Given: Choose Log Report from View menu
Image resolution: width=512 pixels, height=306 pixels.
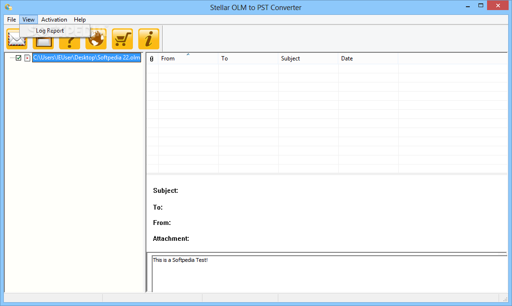Looking at the screenshot, I should (49, 31).
